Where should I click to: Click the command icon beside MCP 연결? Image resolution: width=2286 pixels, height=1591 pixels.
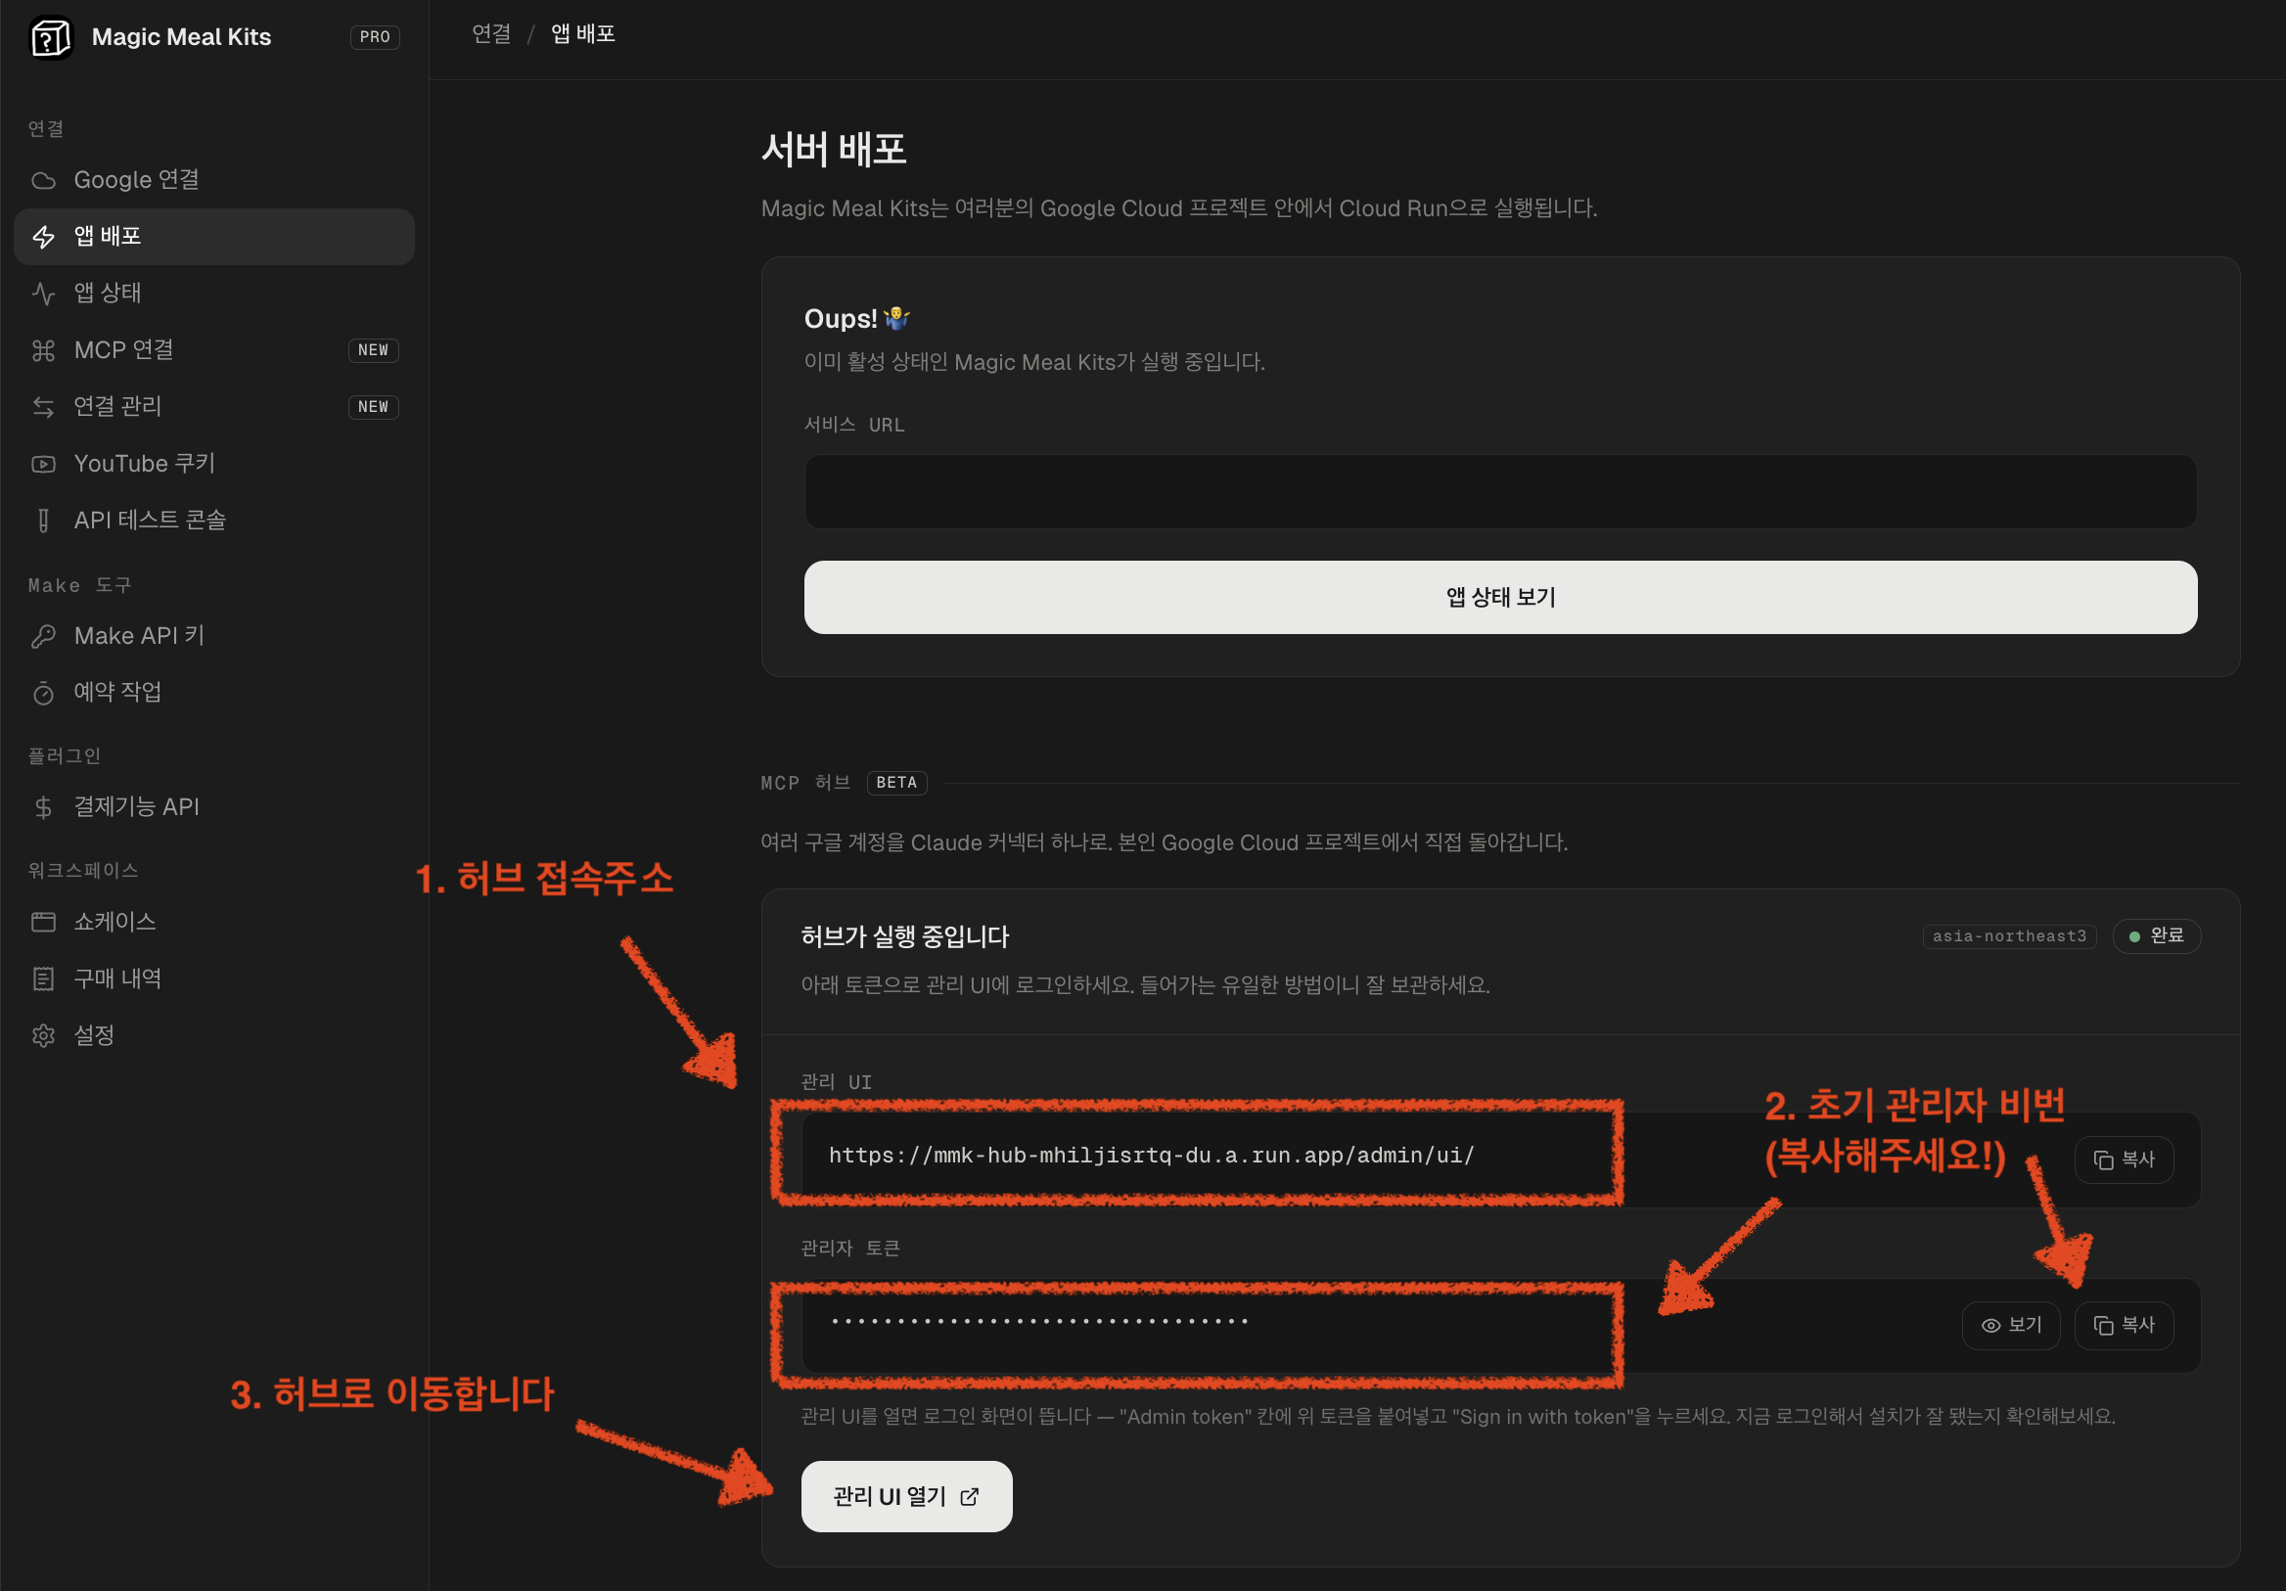coord(43,350)
